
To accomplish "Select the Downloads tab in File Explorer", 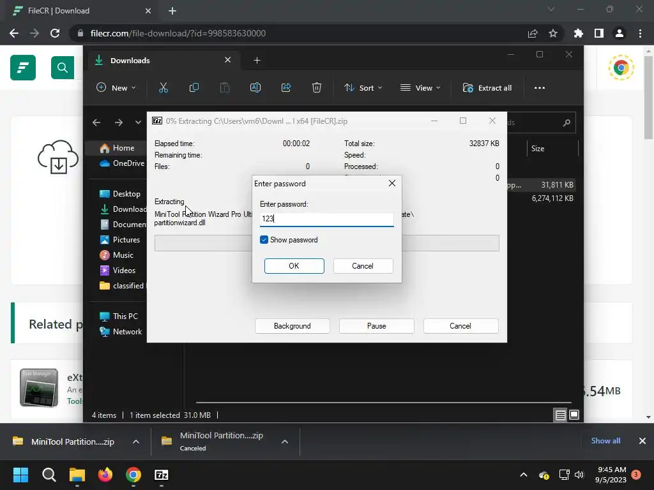I will [163, 61].
